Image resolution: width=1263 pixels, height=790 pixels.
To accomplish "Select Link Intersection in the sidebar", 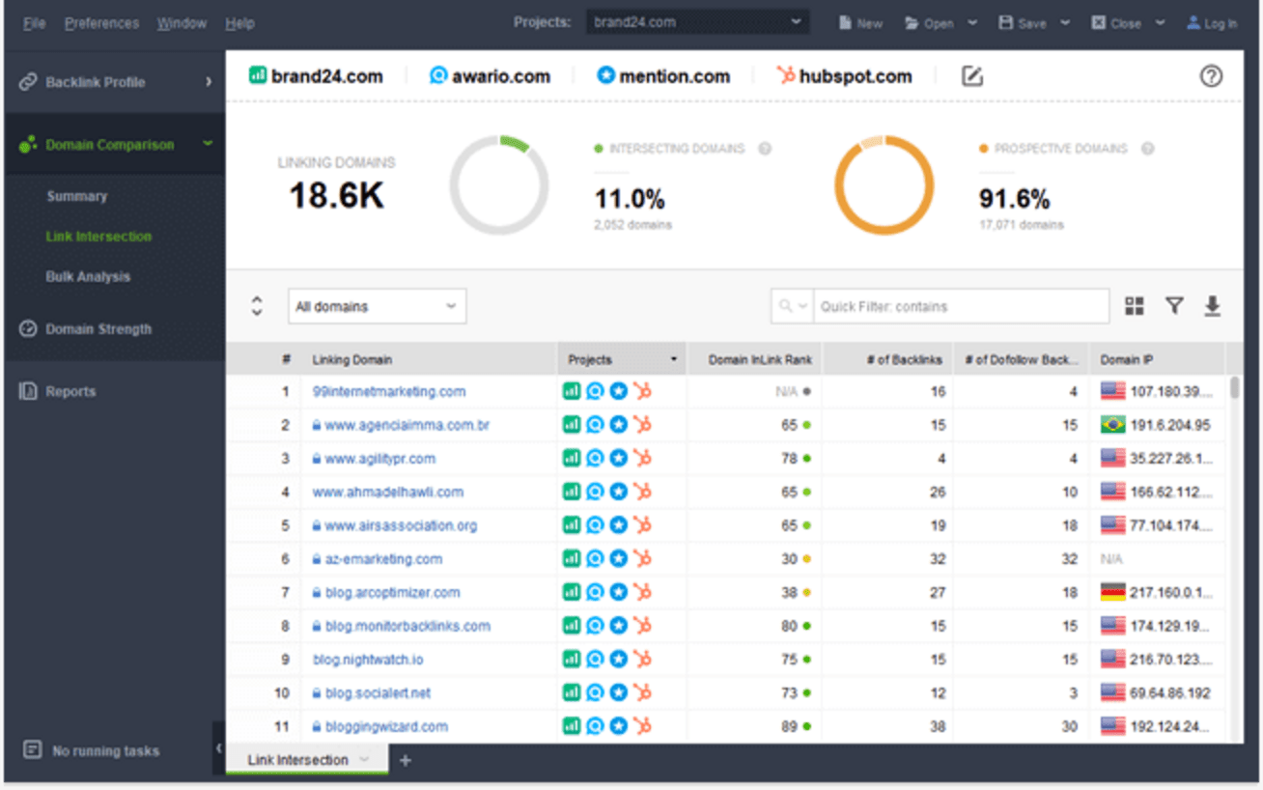I will pos(98,237).
